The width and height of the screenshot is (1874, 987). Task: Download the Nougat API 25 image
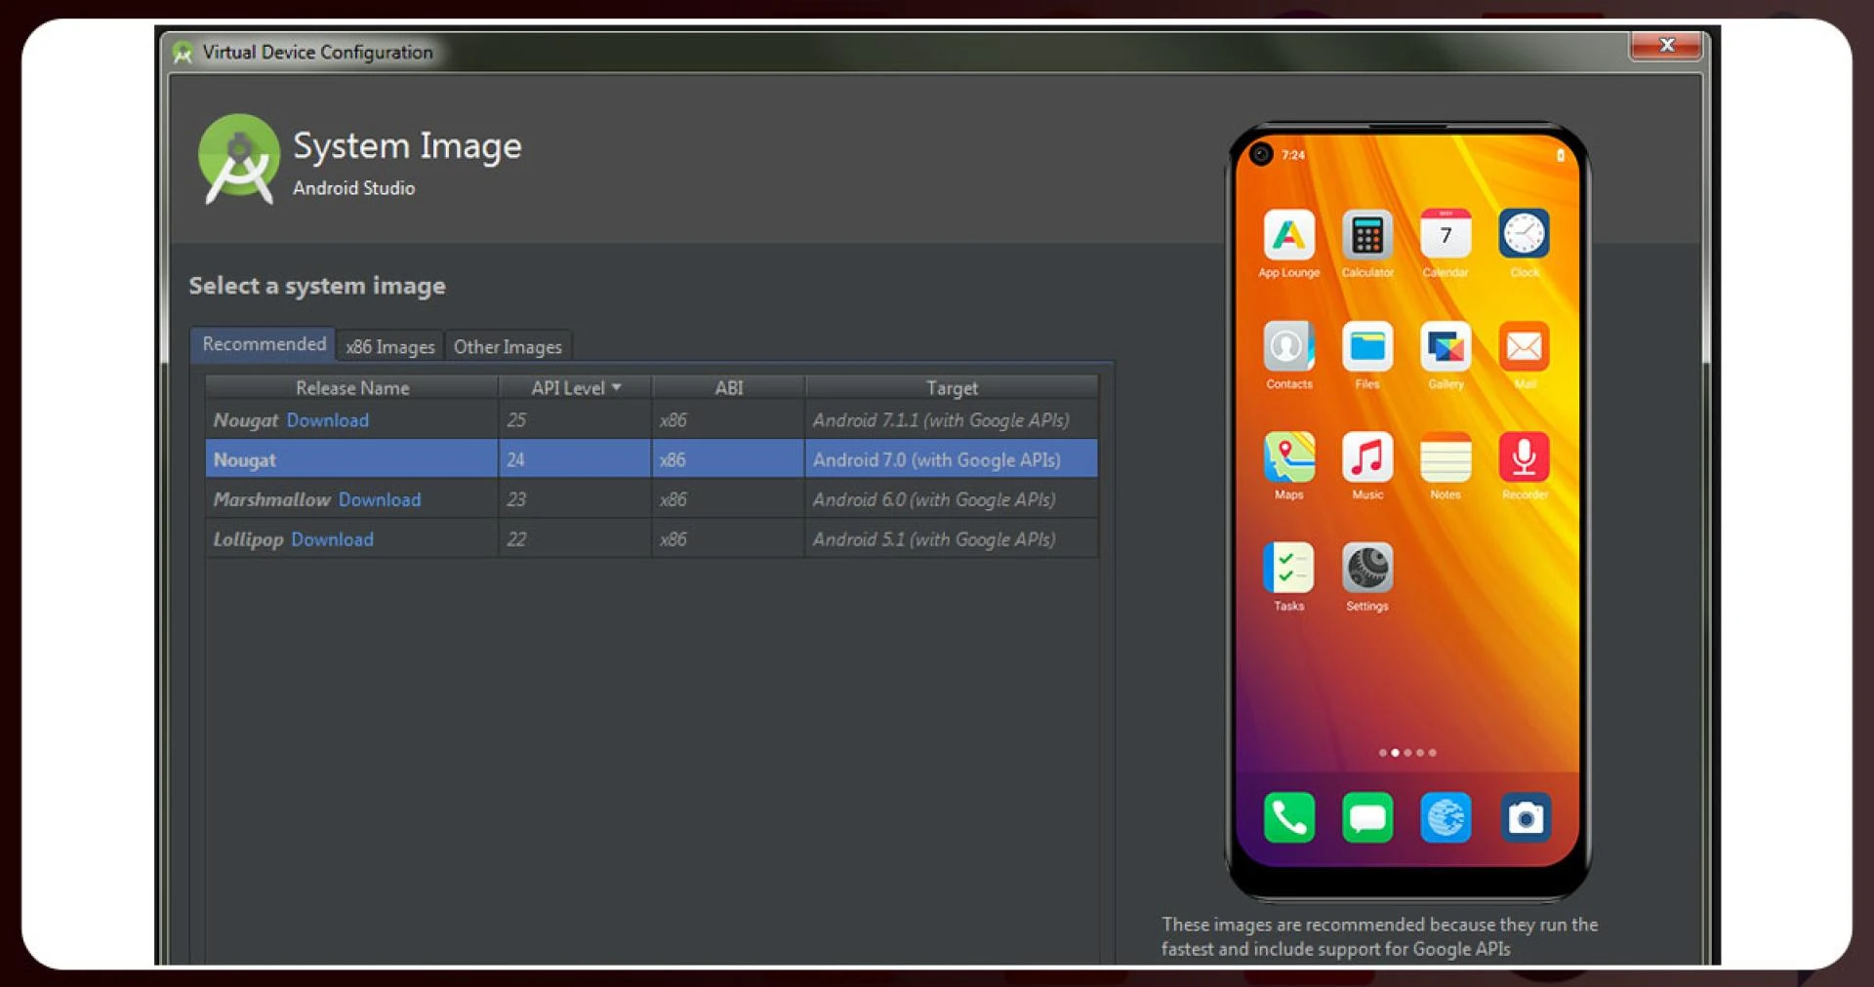tap(328, 420)
